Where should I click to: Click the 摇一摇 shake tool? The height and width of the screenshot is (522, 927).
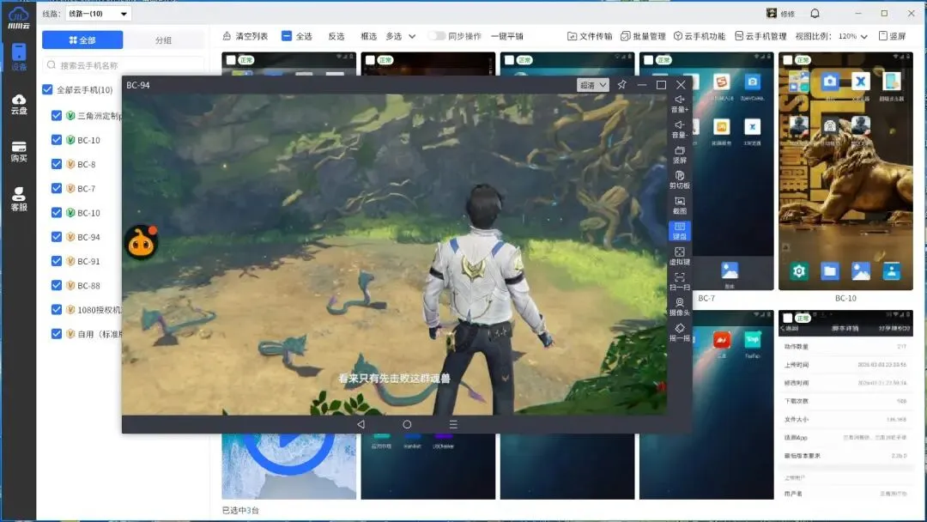coord(680,332)
